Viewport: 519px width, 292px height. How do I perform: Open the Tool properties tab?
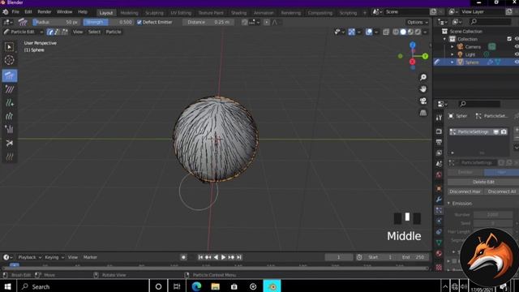439,118
